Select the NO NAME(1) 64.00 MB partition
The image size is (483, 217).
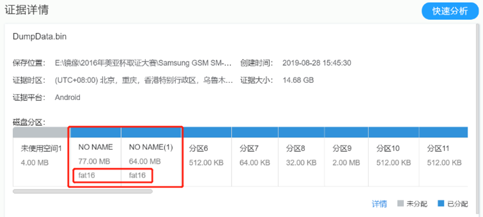pyautogui.click(x=152, y=157)
